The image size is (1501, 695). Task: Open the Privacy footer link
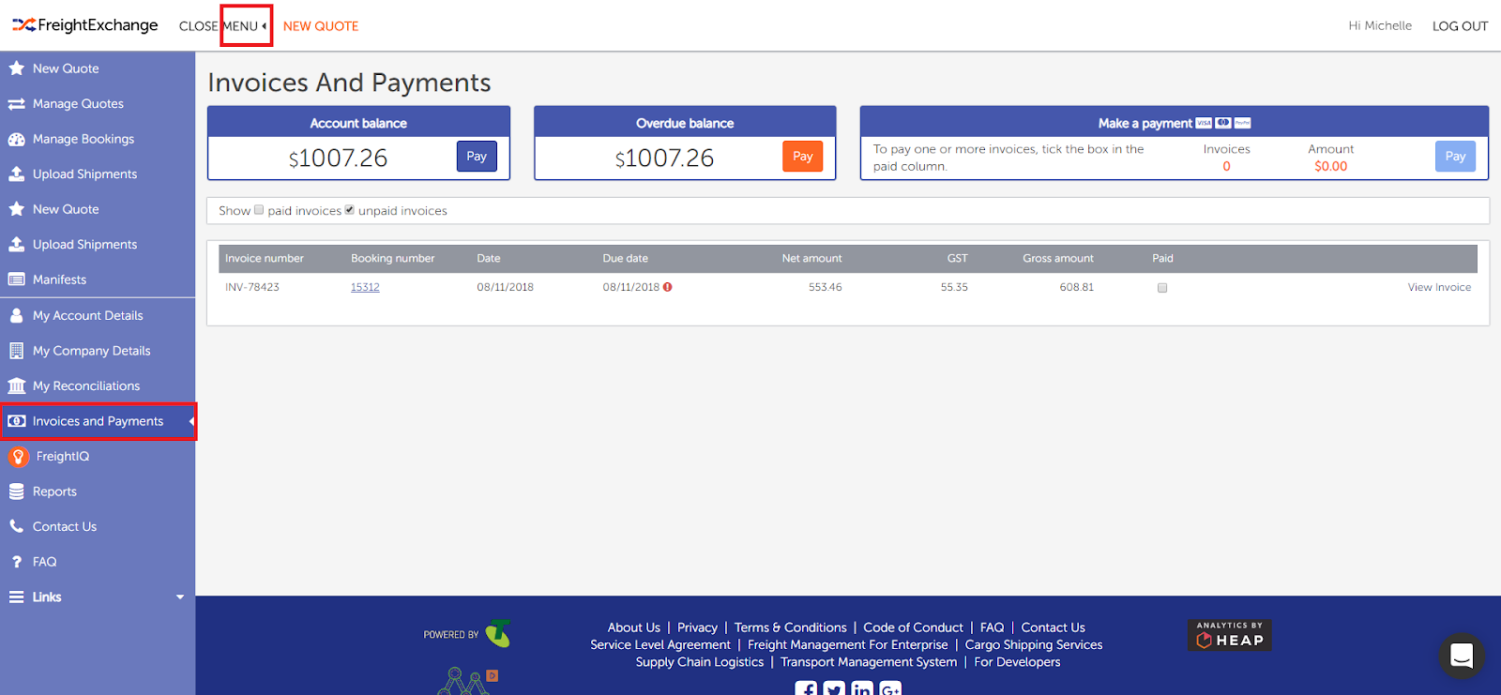(x=697, y=627)
